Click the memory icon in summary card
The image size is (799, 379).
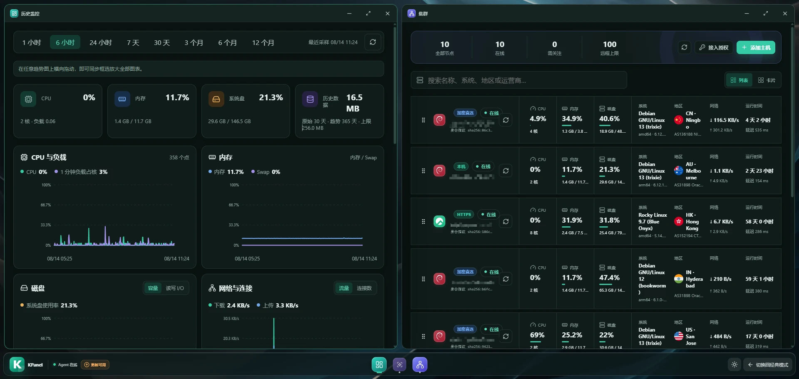(122, 99)
